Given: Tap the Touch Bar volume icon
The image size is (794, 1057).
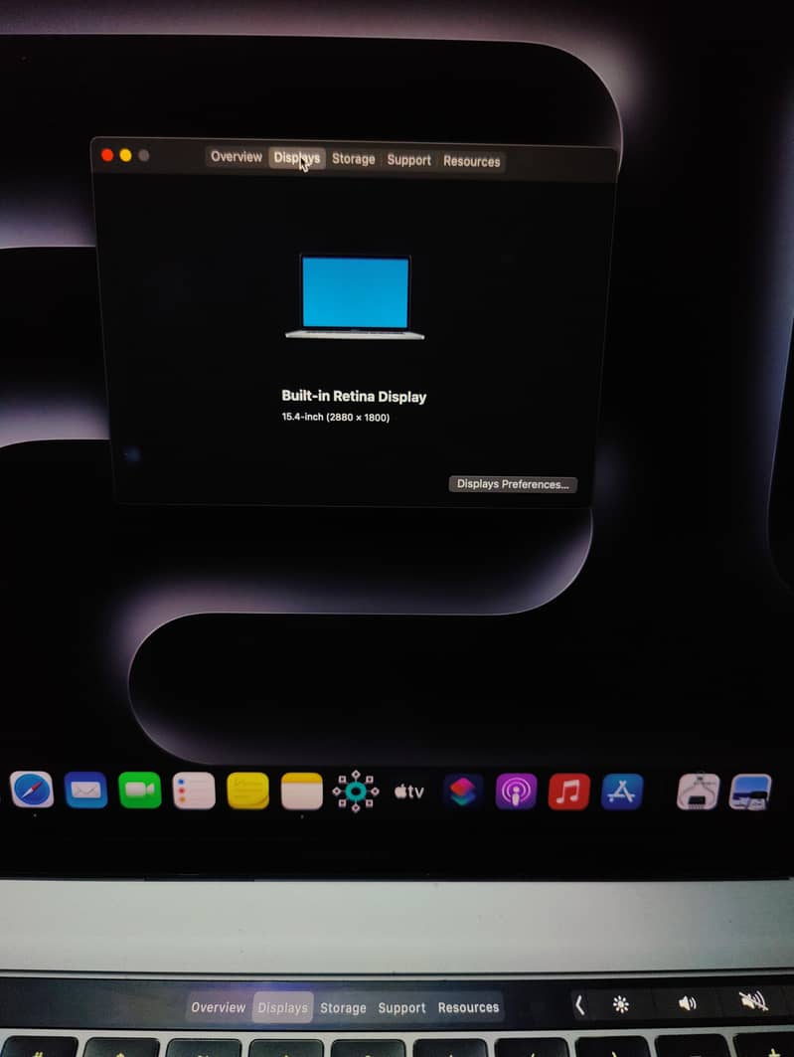Looking at the screenshot, I should tap(687, 1003).
